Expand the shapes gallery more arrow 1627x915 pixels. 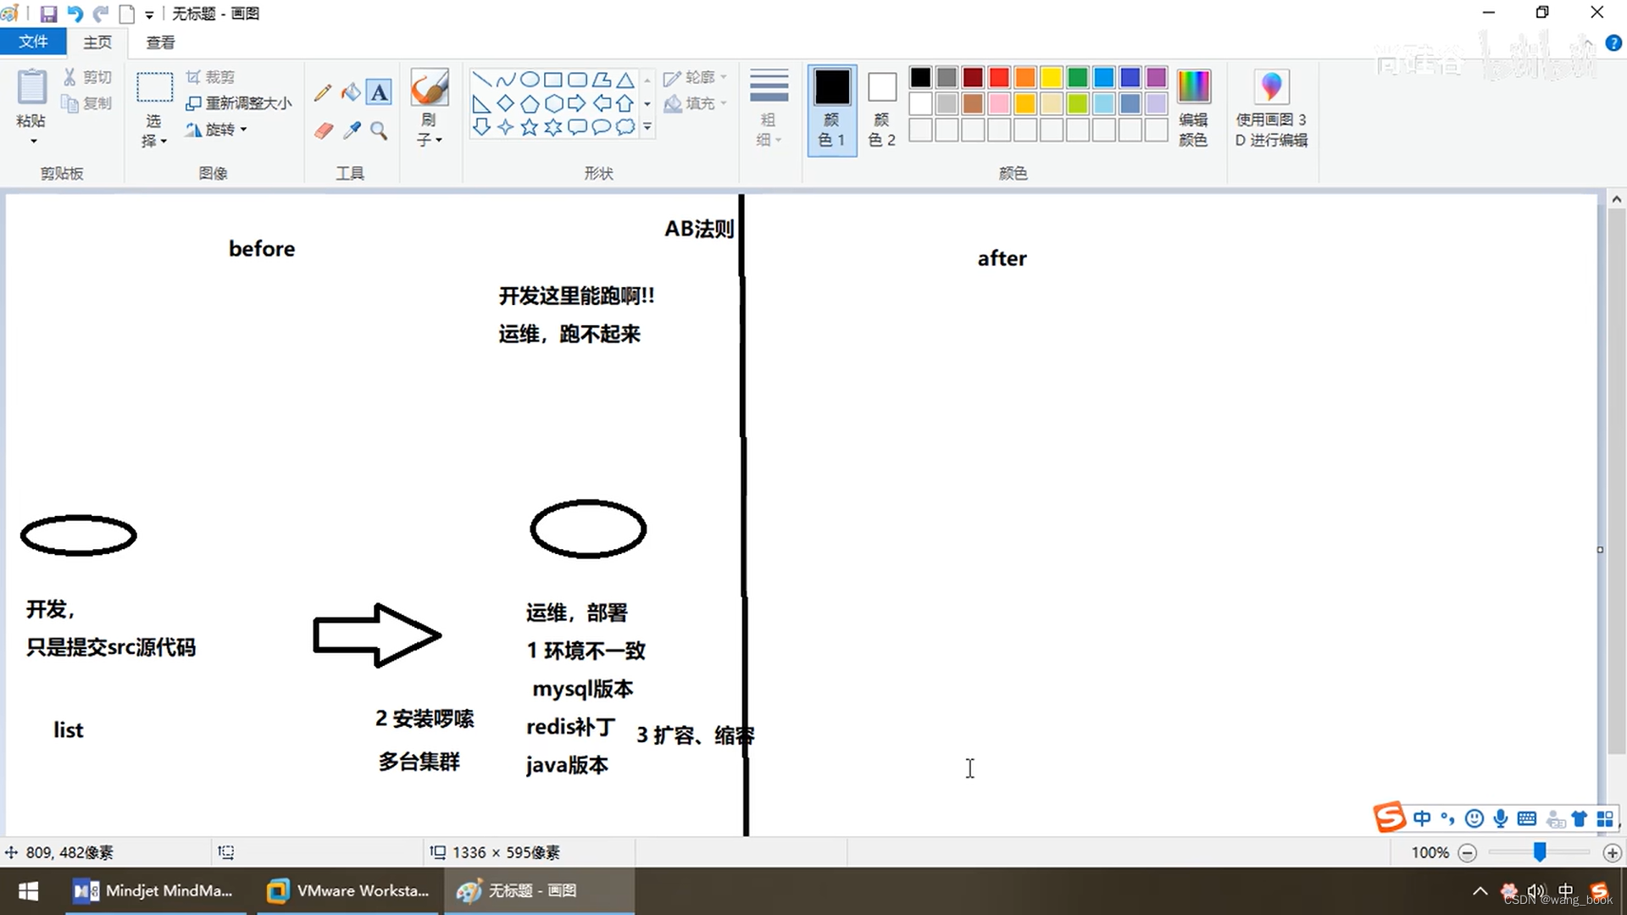pyautogui.click(x=647, y=127)
